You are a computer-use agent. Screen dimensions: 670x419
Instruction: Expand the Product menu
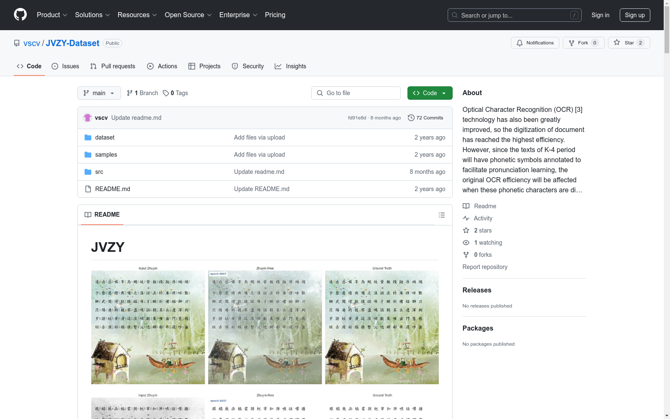pyautogui.click(x=52, y=15)
